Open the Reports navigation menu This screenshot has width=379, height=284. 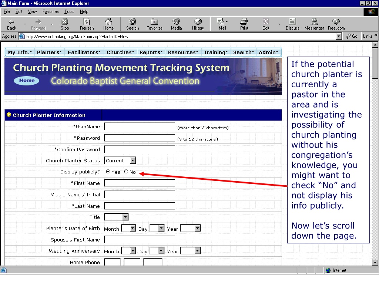coord(151,52)
